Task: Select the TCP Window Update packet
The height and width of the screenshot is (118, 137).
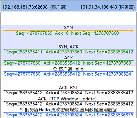Action: coord(67,99)
